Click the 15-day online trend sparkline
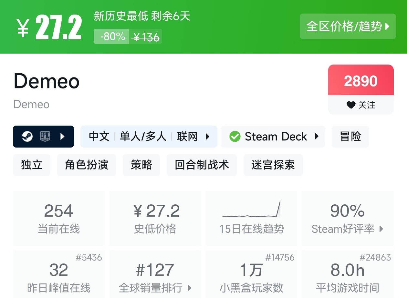Viewport: 407px width, 298px height. coord(251,210)
